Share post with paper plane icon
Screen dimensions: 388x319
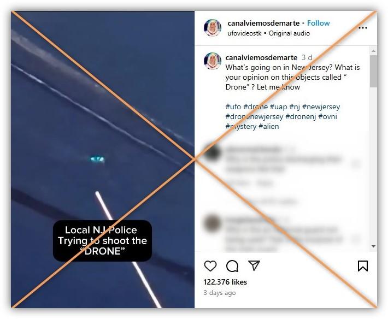tap(254, 265)
